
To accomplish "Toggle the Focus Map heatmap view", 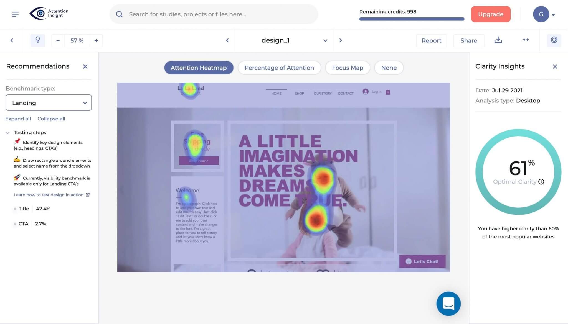I will click(348, 68).
